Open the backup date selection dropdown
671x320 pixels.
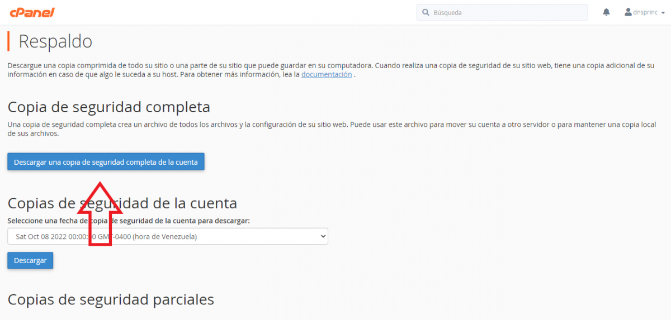coord(167,236)
